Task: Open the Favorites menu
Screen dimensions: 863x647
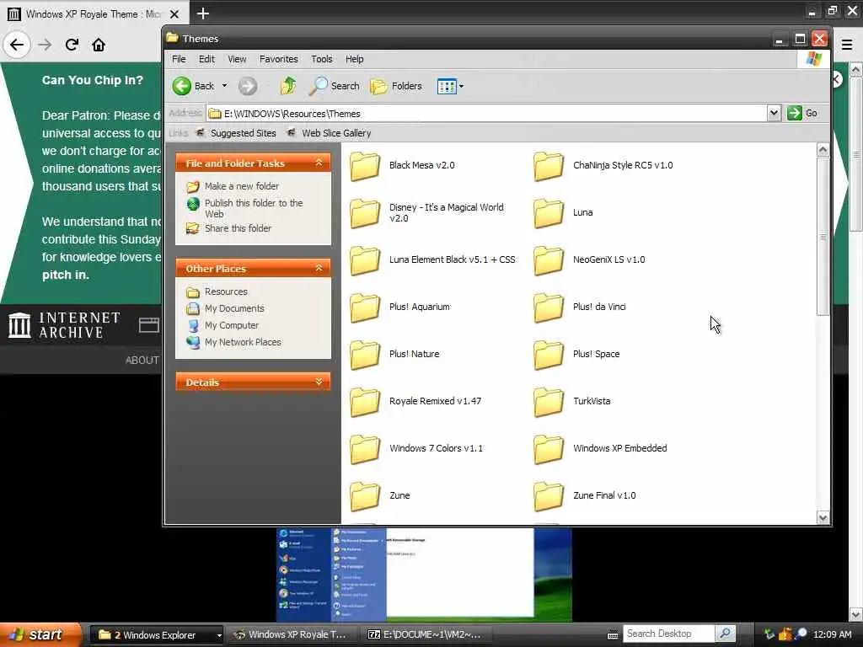Action: [x=278, y=59]
